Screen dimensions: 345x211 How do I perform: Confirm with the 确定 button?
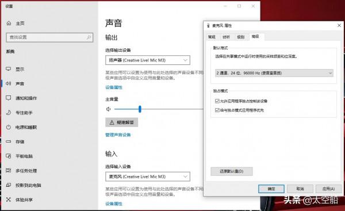271,189
